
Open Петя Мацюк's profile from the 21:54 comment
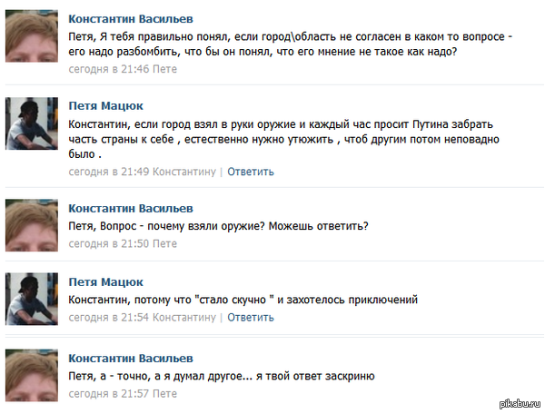(105, 281)
